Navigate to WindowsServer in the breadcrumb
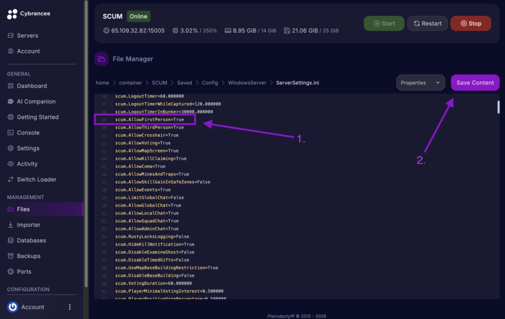505x319 pixels. coord(247,82)
